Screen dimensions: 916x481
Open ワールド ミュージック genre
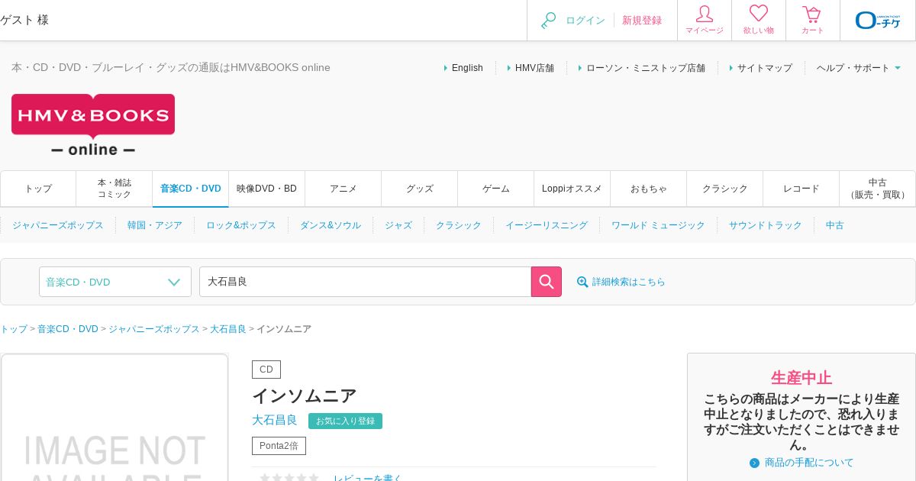658,225
